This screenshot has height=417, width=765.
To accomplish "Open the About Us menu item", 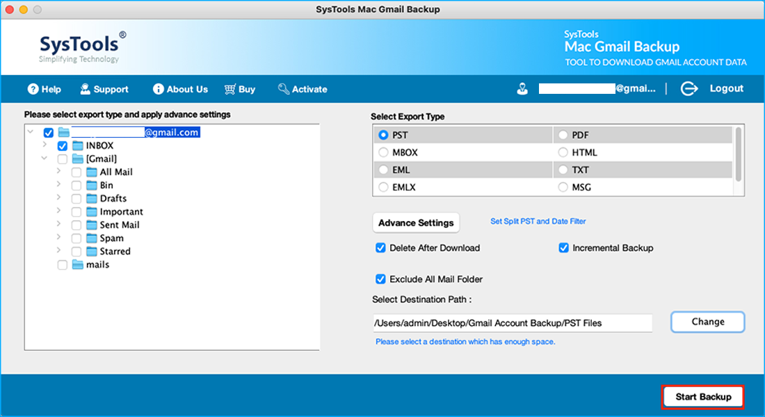I will [x=181, y=89].
